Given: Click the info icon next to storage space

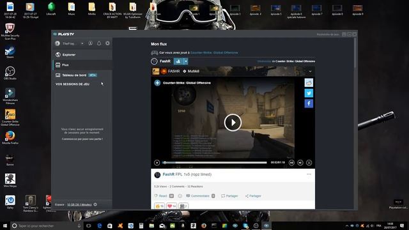Looking at the screenshot, I should point(95,204).
